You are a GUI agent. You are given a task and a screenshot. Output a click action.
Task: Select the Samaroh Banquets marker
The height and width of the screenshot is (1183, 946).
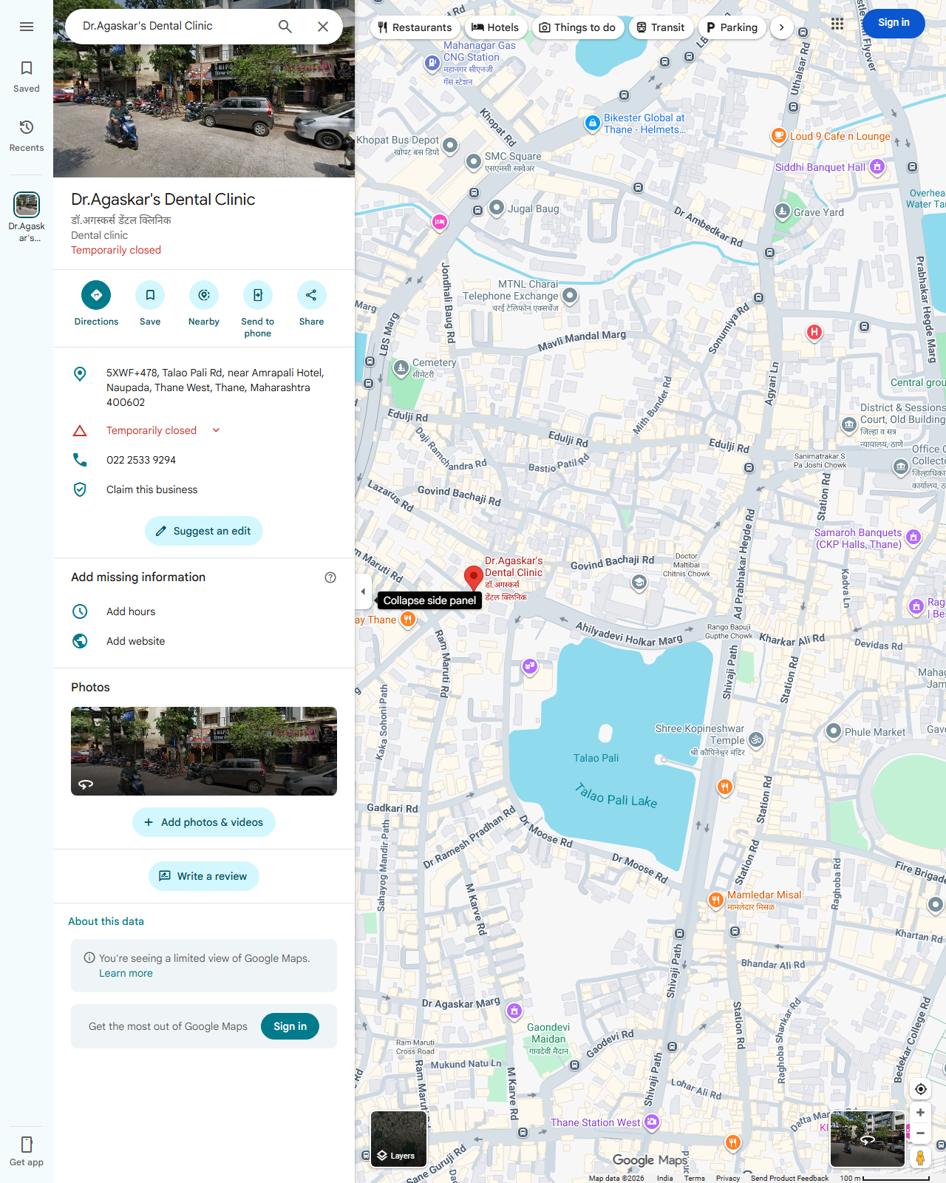point(913,538)
